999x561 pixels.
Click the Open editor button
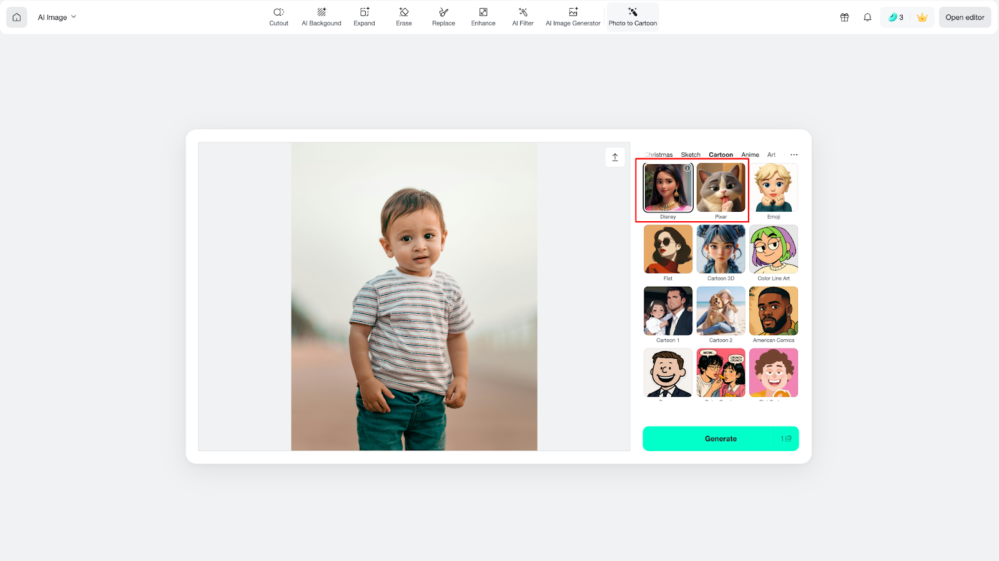point(965,17)
